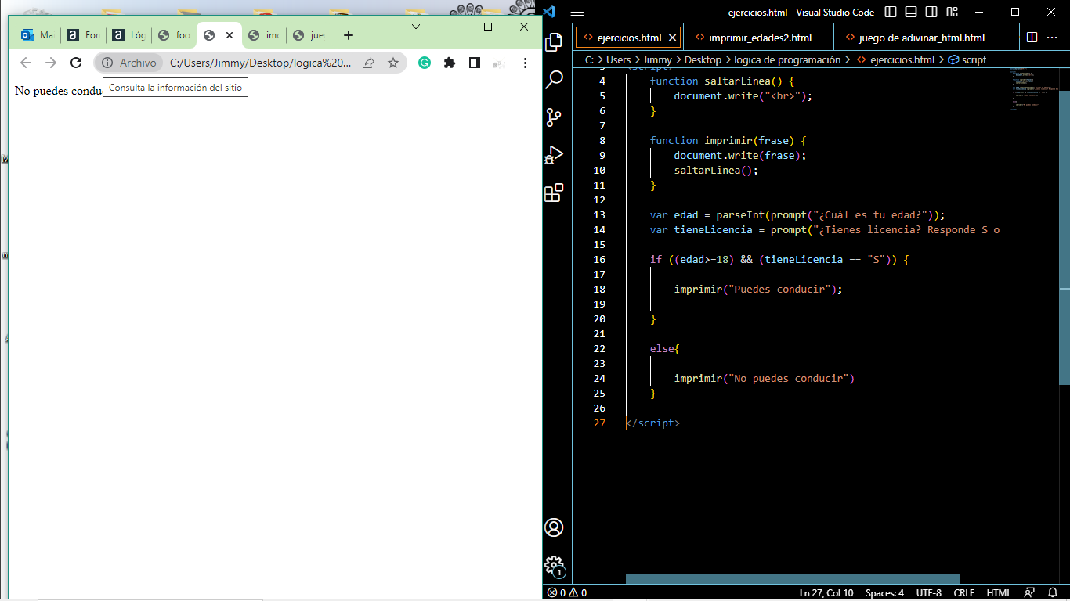Open the Source Control view

pos(554,117)
